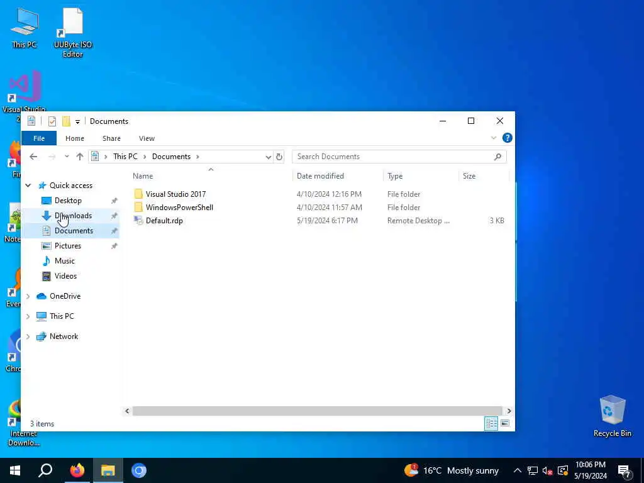Open the Customize Quick Access Toolbar dropdown
The image size is (644, 483).
tap(77, 121)
